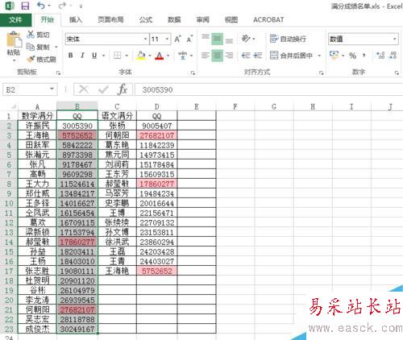Click the Orientation text angle icon
Viewport: 403px width, 340px height.
pos(246,39)
